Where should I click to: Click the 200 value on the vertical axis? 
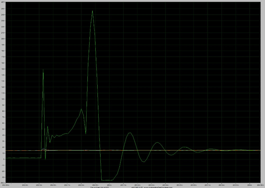click(3, 39)
